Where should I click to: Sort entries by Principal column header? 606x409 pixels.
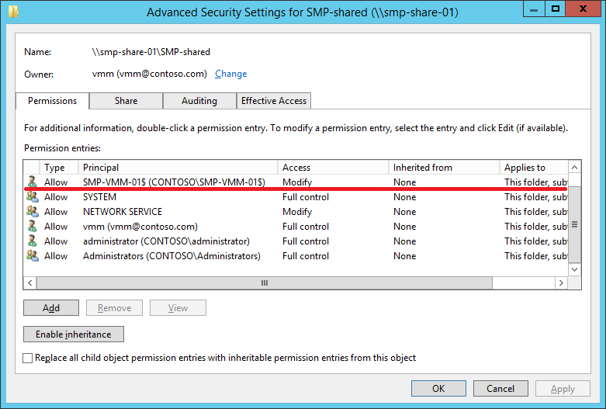pyautogui.click(x=178, y=167)
